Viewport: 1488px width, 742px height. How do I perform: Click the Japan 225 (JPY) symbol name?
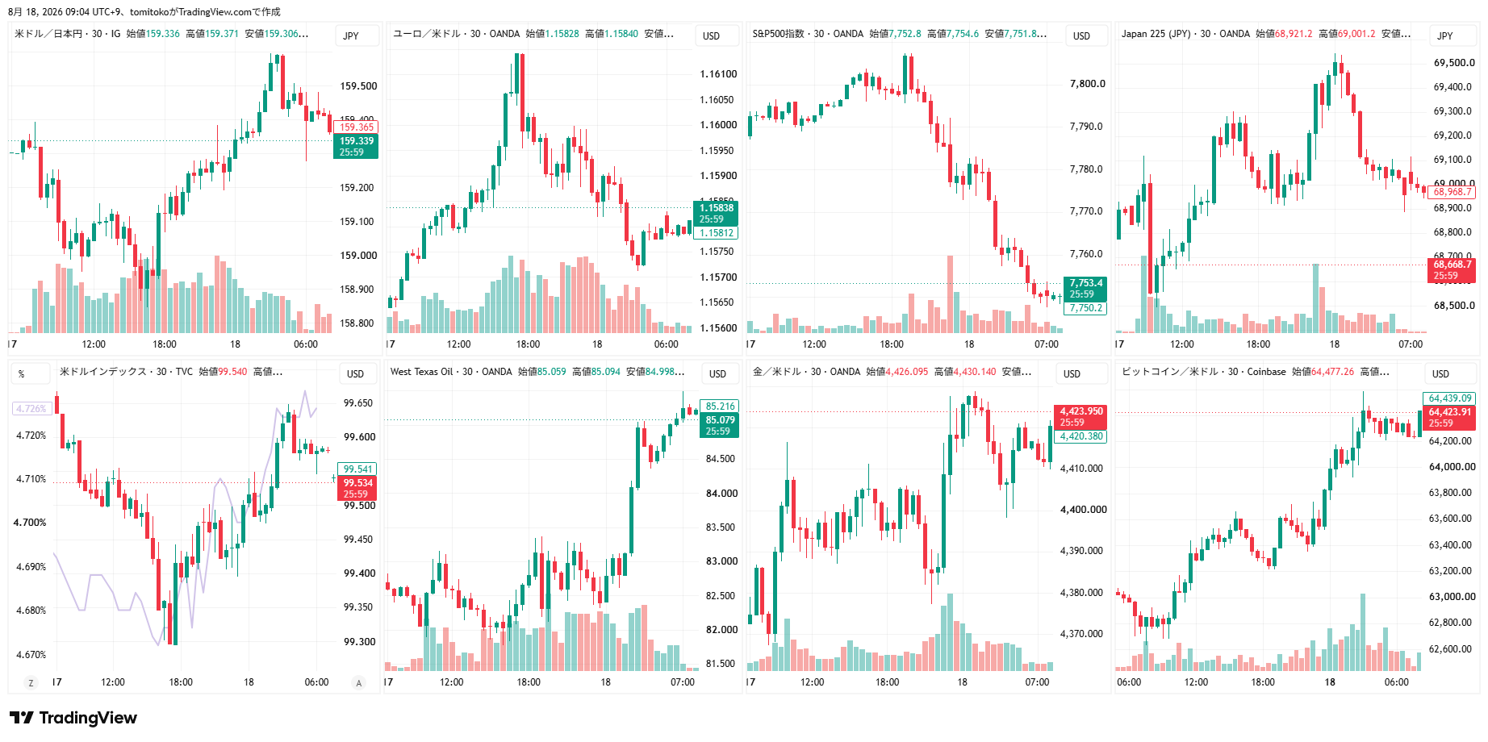pos(1156,34)
